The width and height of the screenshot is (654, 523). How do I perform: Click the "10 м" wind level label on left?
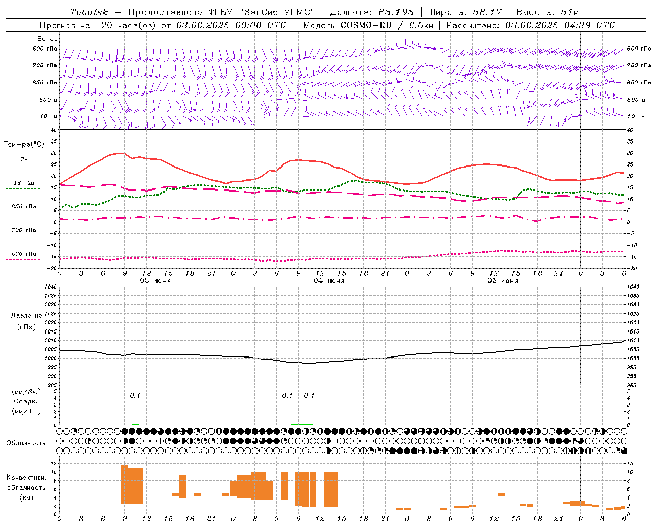pyautogui.click(x=49, y=116)
